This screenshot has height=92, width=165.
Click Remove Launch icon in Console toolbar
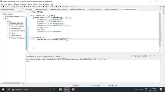134,56
